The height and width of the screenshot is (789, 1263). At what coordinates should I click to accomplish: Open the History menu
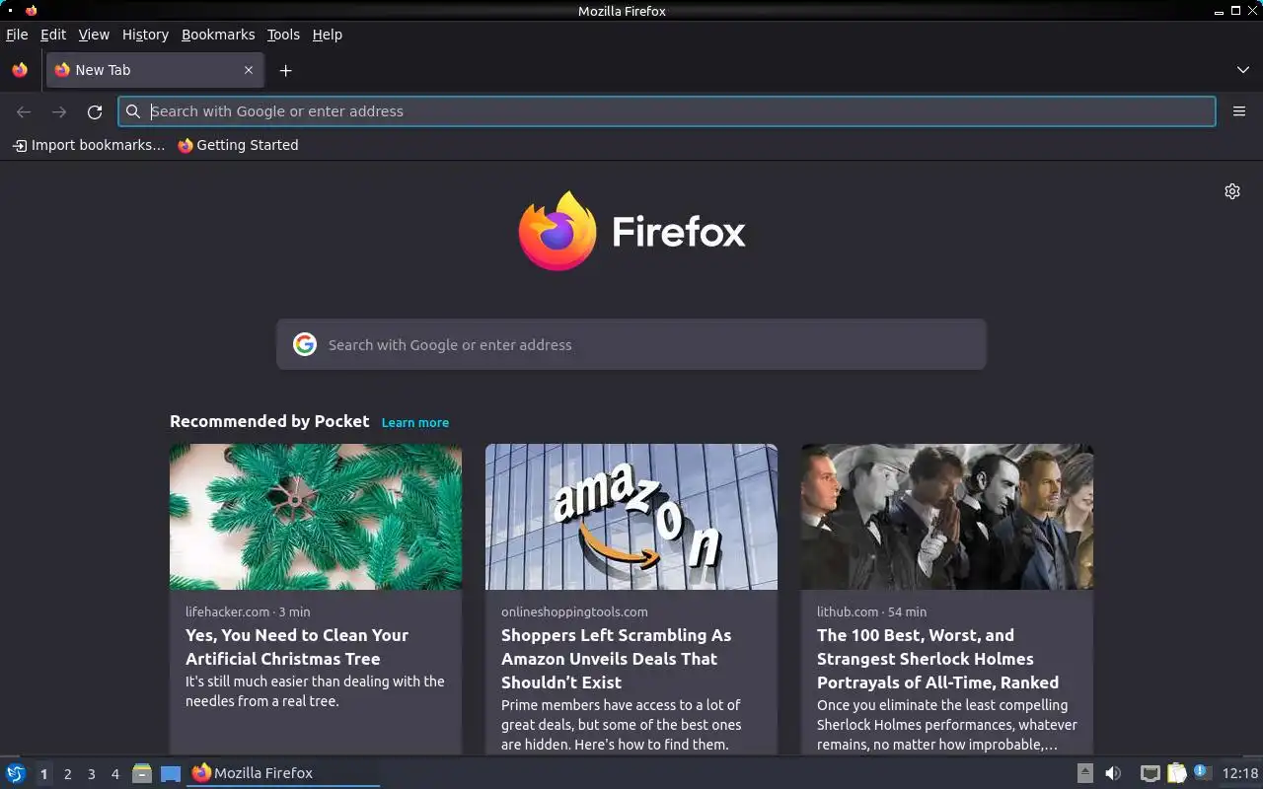(x=145, y=35)
